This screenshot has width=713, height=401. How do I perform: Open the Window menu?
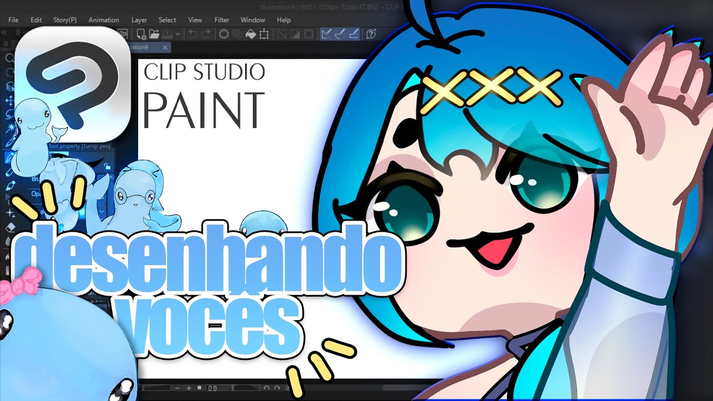tap(252, 20)
